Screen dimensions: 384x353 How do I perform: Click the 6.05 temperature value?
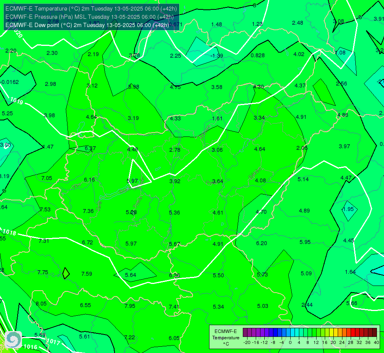pos(174,338)
